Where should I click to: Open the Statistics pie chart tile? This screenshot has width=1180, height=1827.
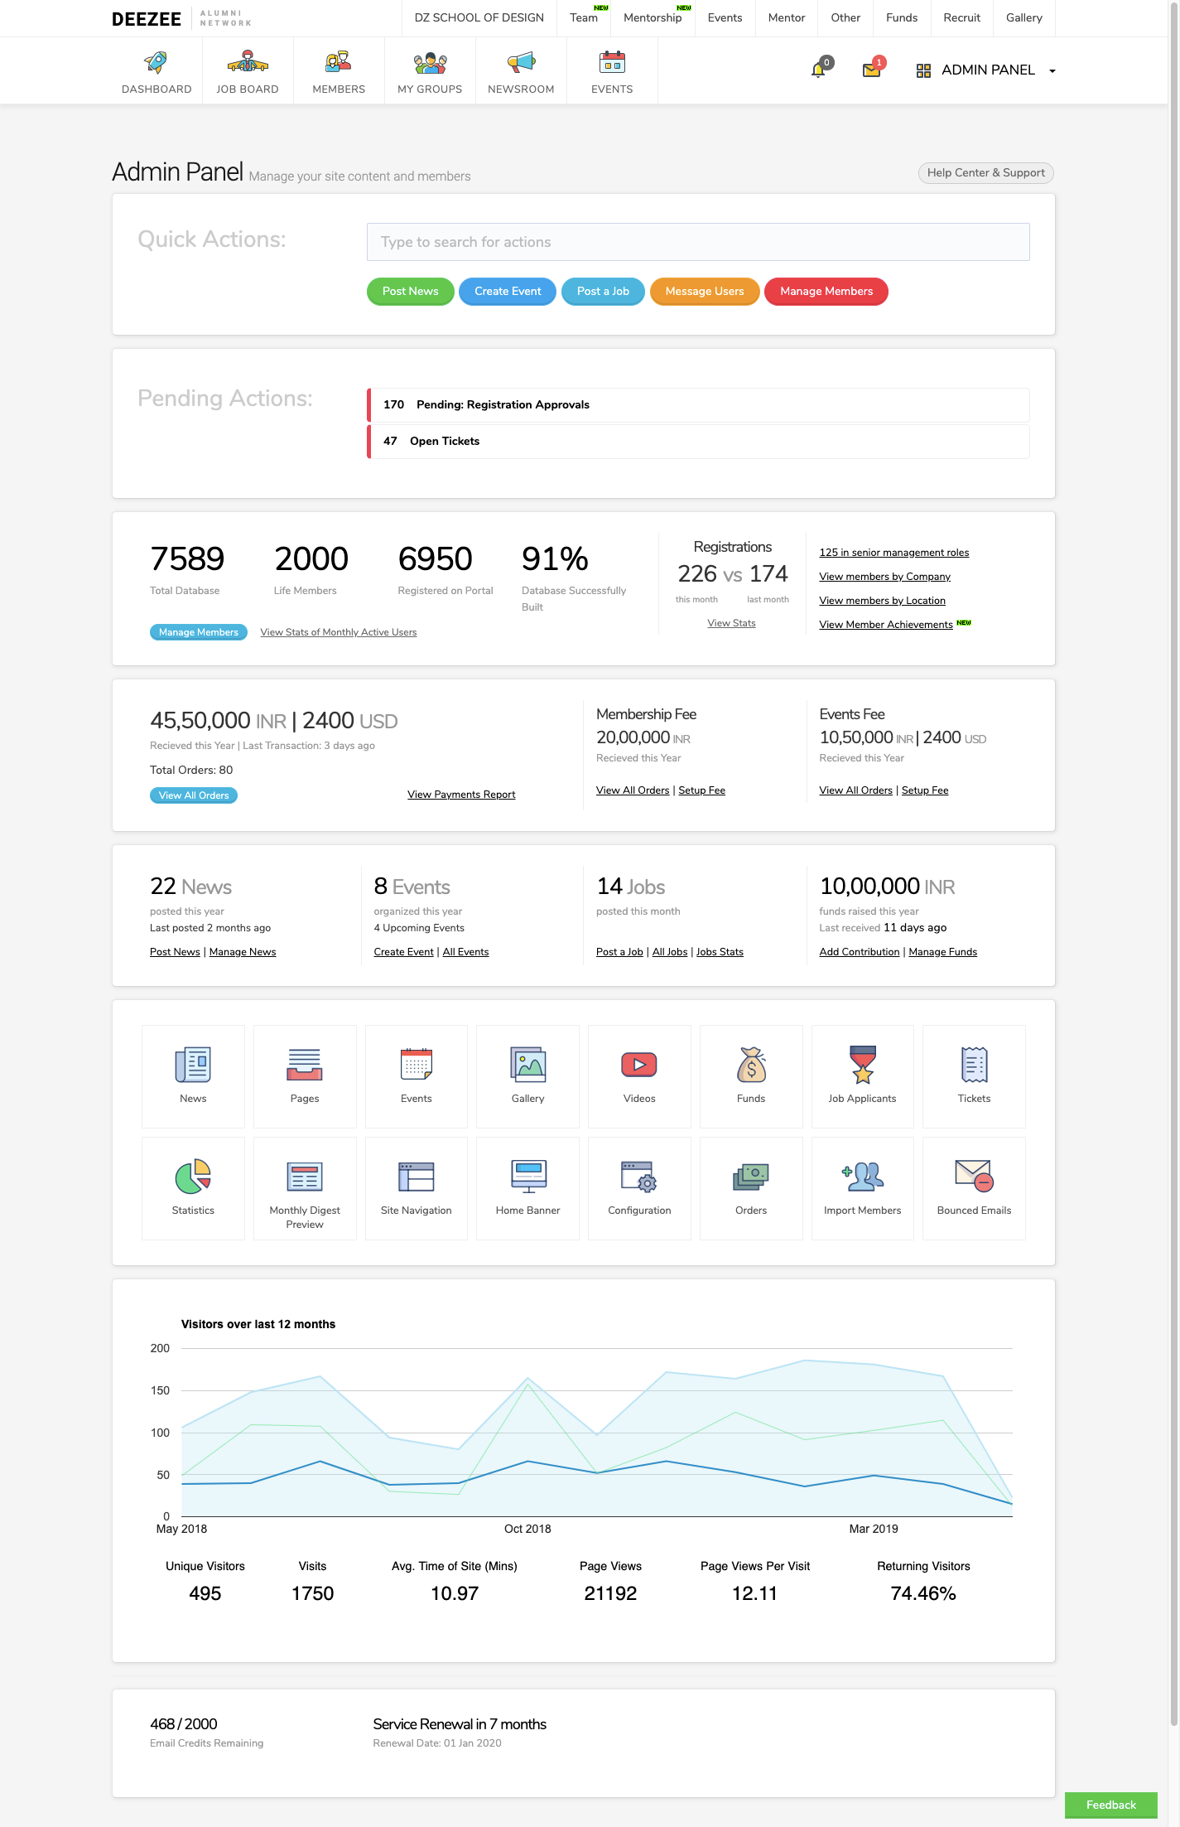193,1188
